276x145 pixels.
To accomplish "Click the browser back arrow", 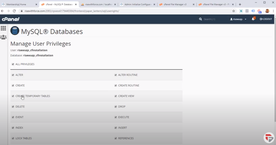I will point(3,11).
